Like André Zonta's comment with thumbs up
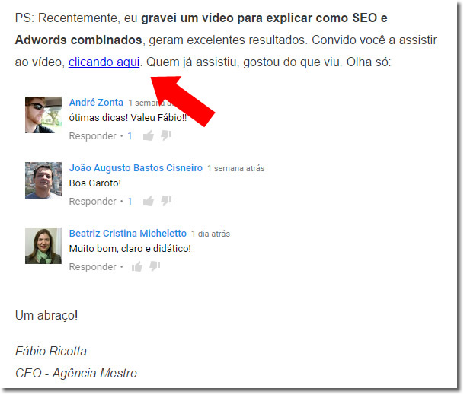The width and height of the screenshot is (467, 398). (x=149, y=137)
